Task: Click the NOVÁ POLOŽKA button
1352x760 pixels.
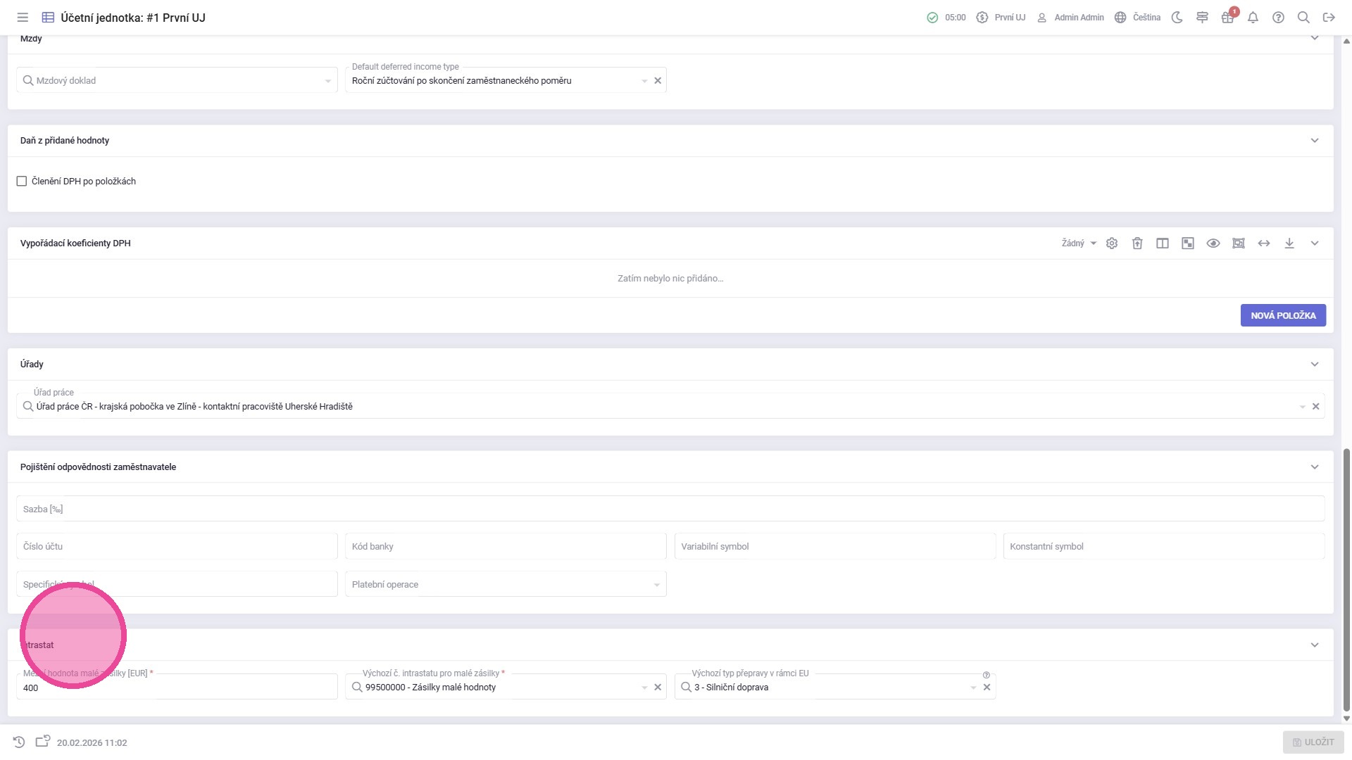Action: [x=1283, y=316]
